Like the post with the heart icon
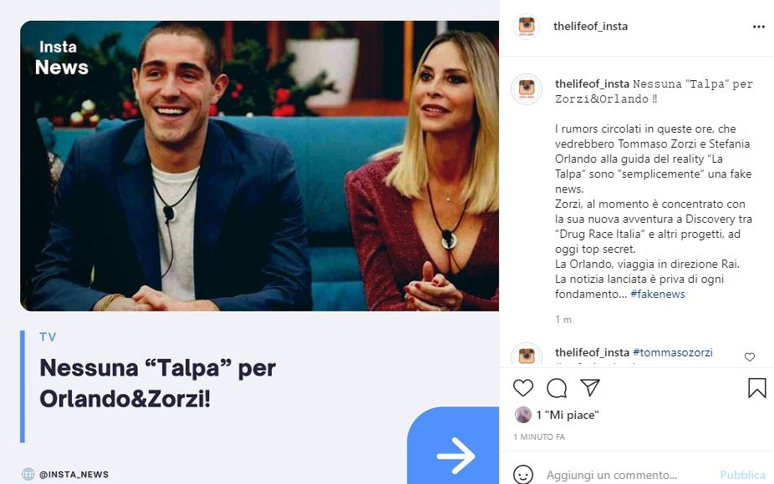This screenshot has width=774, height=484. click(x=522, y=388)
